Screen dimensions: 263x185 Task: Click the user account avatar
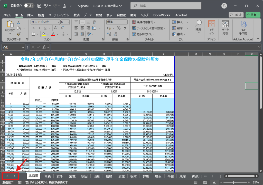coord(224,6)
